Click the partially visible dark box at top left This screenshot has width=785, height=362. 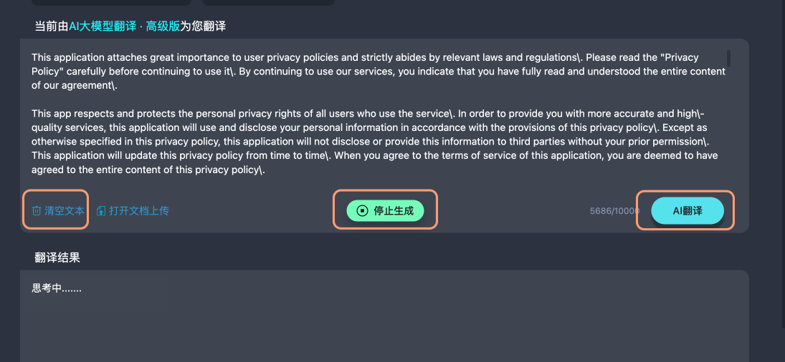111,2
